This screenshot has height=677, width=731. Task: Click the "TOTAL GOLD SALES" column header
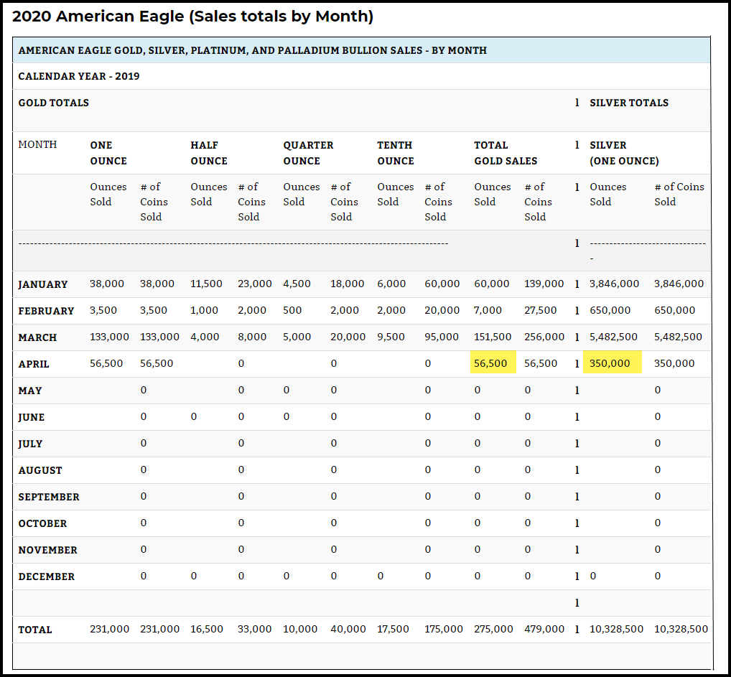tap(506, 153)
